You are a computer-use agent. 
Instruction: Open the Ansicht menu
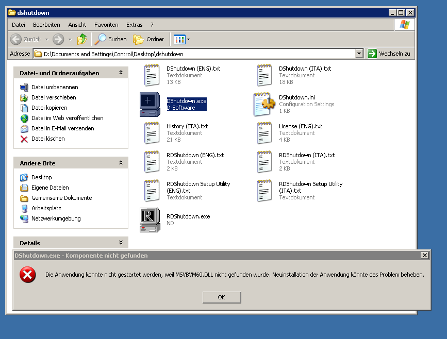point(77,24)
